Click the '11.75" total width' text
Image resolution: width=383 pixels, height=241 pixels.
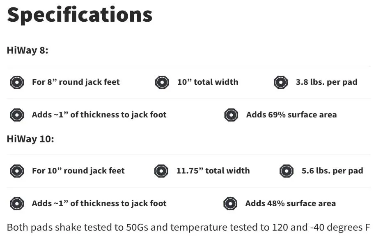(x=213, y=171)
